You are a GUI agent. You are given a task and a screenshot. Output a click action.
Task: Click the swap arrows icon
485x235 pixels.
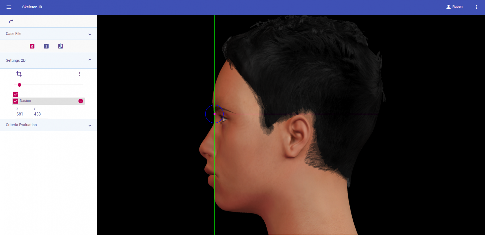pyautogui.click(x=11, y=21)
